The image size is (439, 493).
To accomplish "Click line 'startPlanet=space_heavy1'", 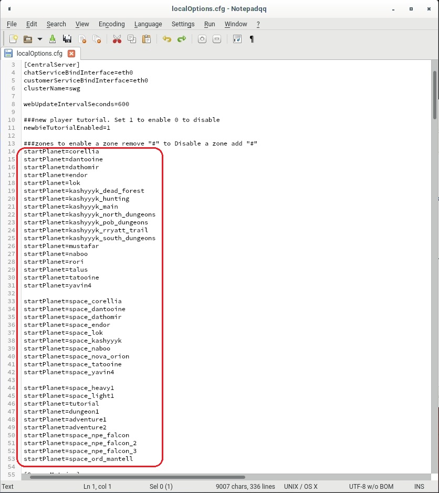I will 69,388.
